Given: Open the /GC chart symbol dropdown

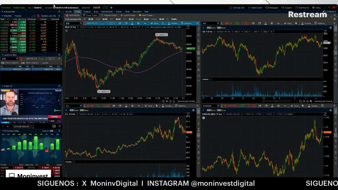Looking at the screenshot, I should point(218,23).
